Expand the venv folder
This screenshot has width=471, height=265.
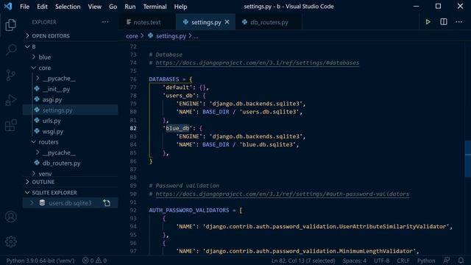point(34,174)
